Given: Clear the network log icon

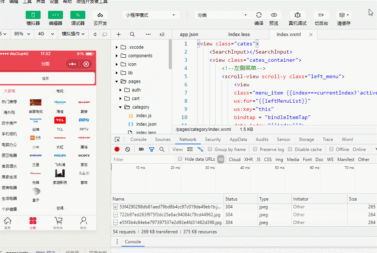Looking at the screenshot, I should pyautogui.click(x=128, y=149).
